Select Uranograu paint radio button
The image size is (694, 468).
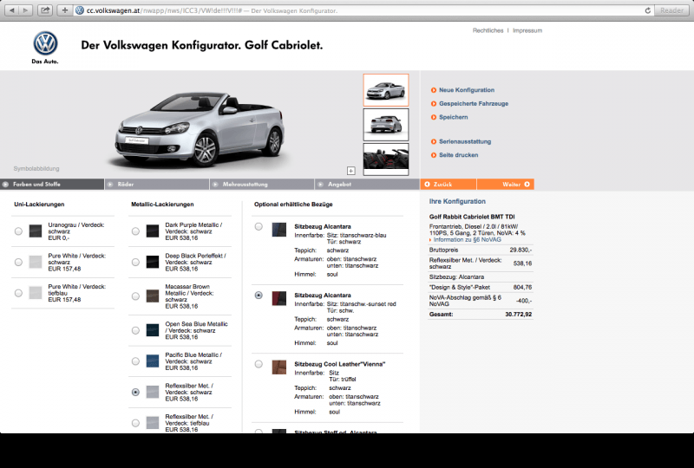coord(19,231)
